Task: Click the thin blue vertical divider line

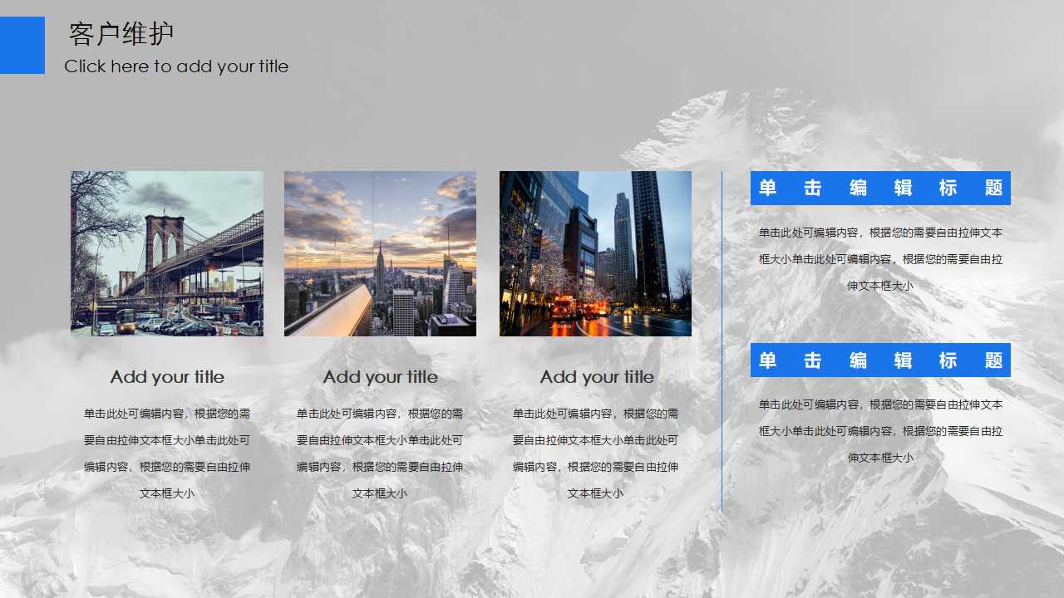Action: pyautogui.click(x=722, y=341)
